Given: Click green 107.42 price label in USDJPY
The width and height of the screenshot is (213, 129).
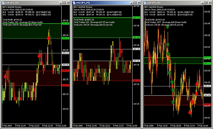Looking at the screenshot, I should pyautogui.click(x=136, y=37).
